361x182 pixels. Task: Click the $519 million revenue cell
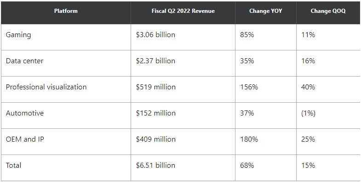pyautogui.click(x=155, y=87)
